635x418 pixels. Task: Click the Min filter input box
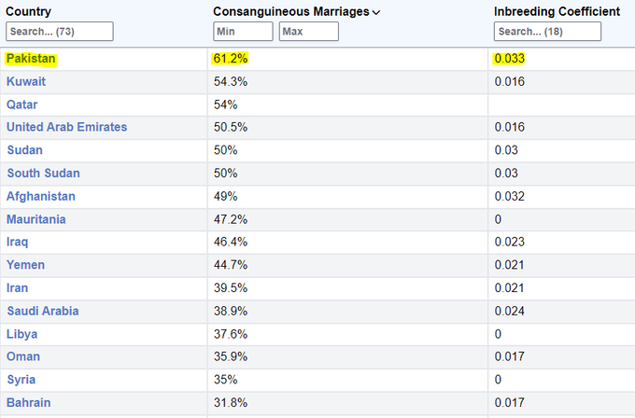click(x=242, y=32)
